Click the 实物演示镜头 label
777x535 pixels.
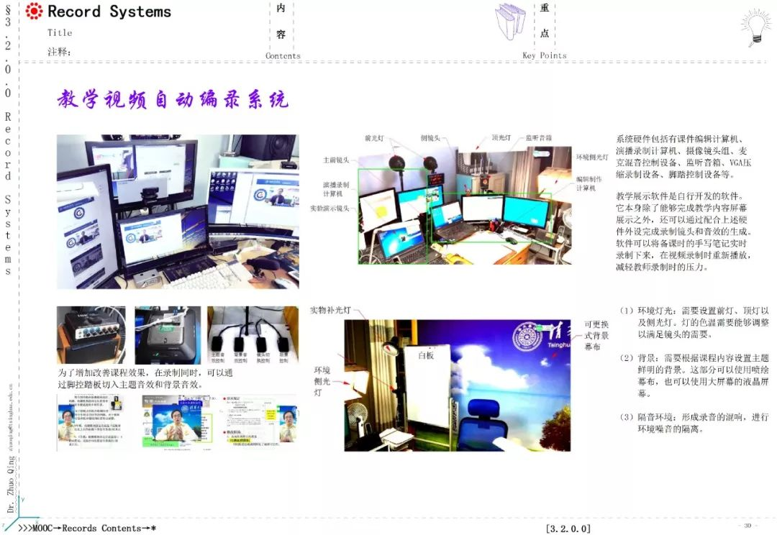coord(330,209)
